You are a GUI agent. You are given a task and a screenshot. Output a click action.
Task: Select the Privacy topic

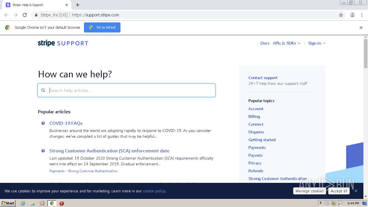[x=255, y=163]
